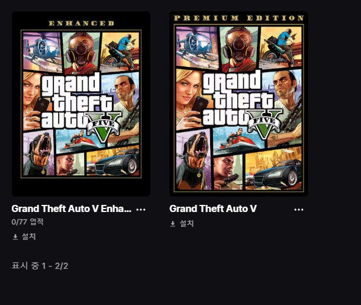Click the gas mask panel on the Premium cover
Viewport: 361px width, 305px height.
click(238, 49)
